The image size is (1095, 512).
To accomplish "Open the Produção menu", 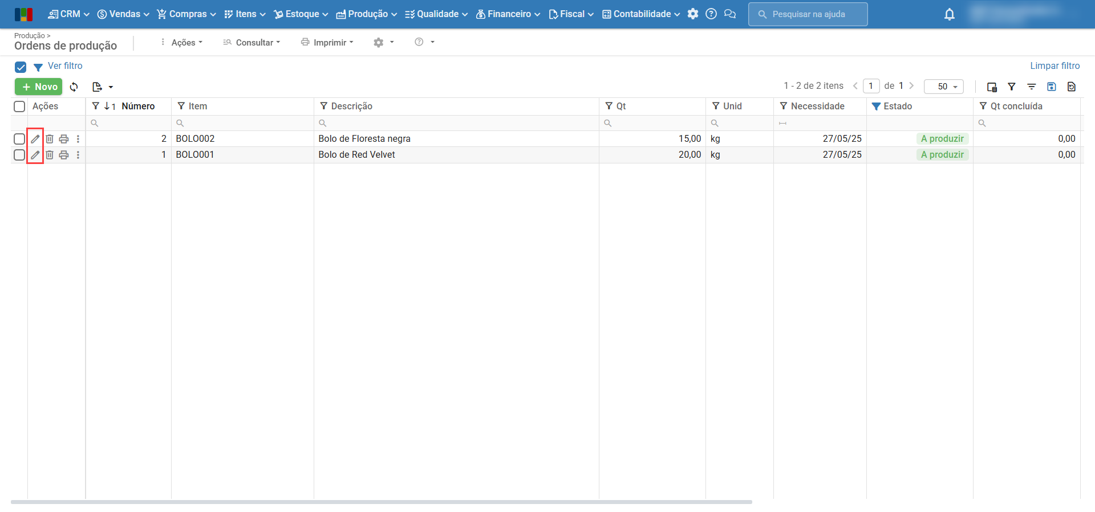I will (x=366, y=14).
